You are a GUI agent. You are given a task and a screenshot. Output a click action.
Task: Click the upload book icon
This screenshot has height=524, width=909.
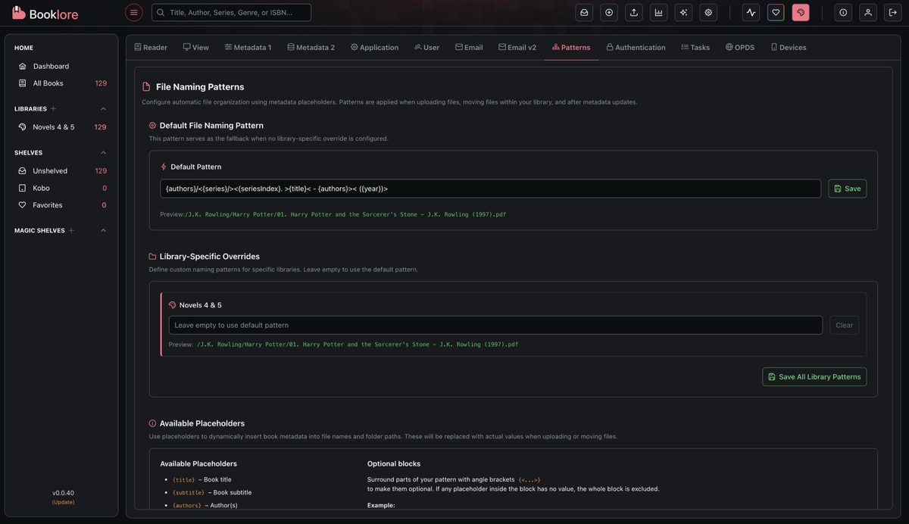634,12
